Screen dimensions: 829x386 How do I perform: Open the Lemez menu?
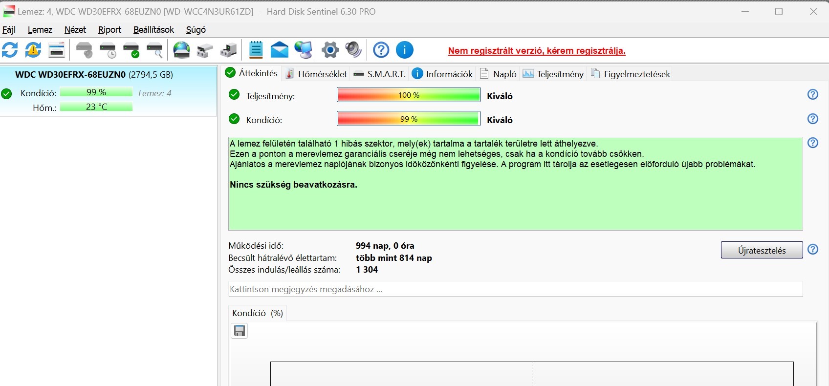tap(40, 30)
